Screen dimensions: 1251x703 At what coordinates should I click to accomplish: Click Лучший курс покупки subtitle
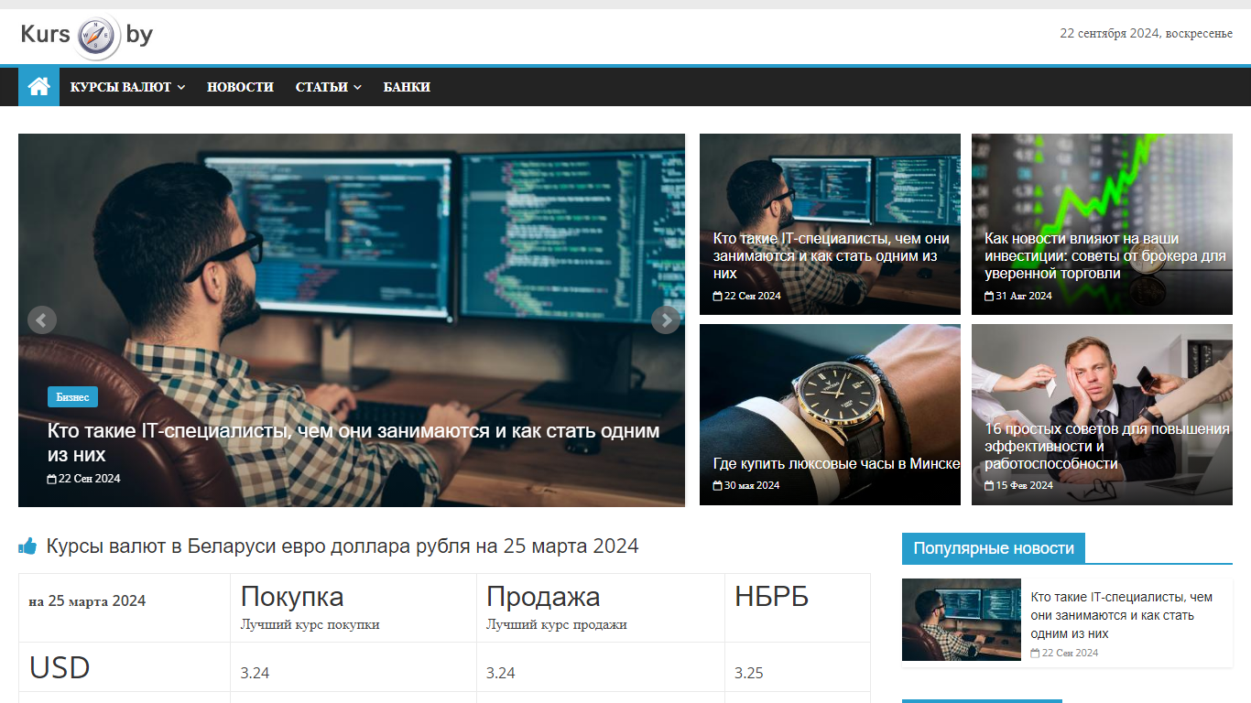(310, 624)
